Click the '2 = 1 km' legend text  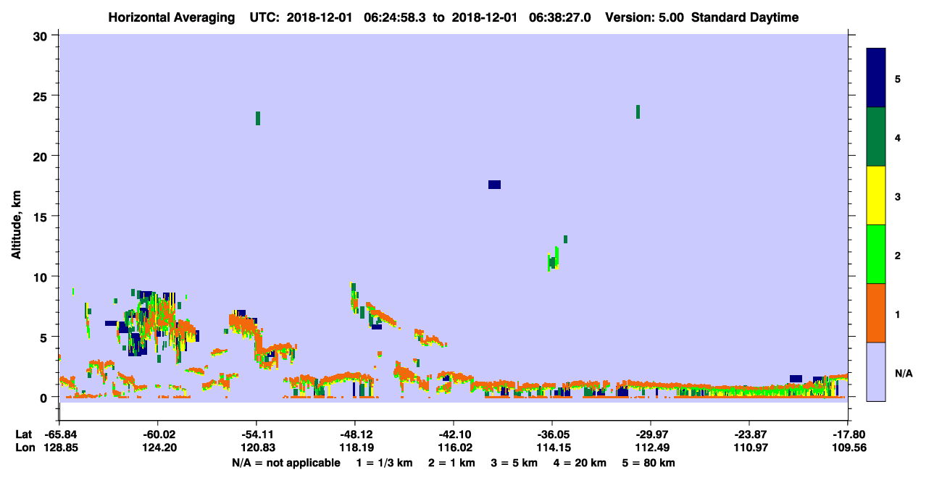[451, 463]
